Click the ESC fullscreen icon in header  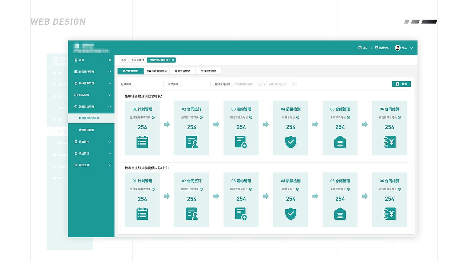[360, 48]
